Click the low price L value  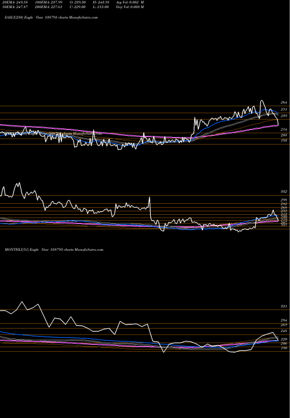(101, 7)
